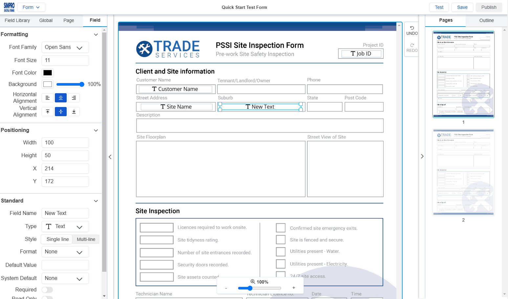
Task: Select the Site Name text field
Action: tap(176, 107)
